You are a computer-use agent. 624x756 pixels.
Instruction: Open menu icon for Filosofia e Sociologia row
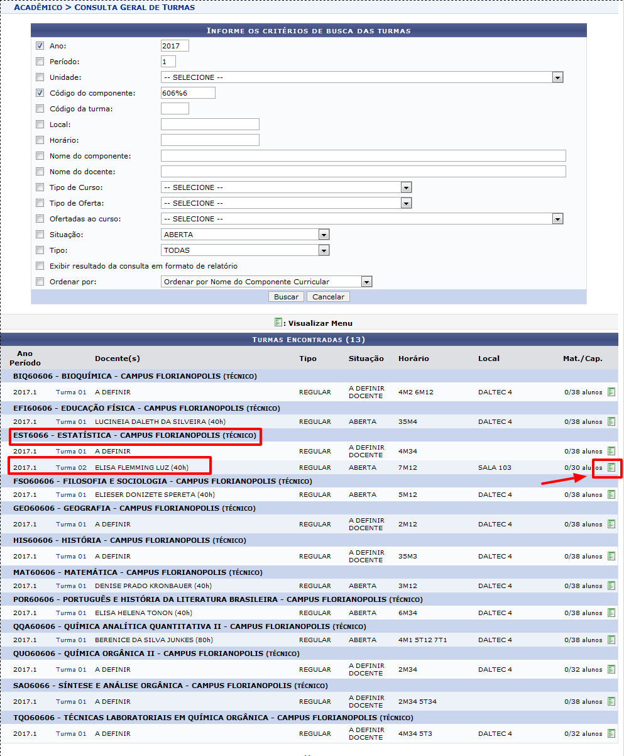pyautogui.click(x=611, y=494)
